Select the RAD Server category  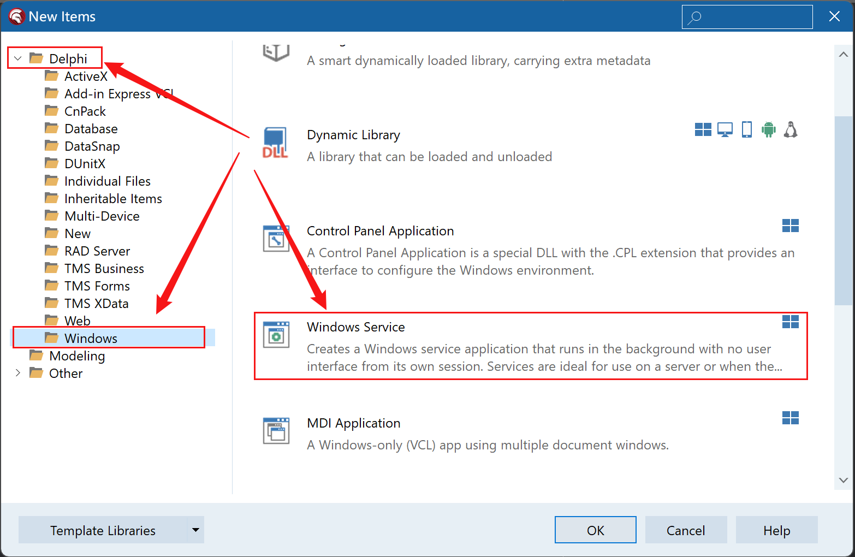click(x=97, y=251)
